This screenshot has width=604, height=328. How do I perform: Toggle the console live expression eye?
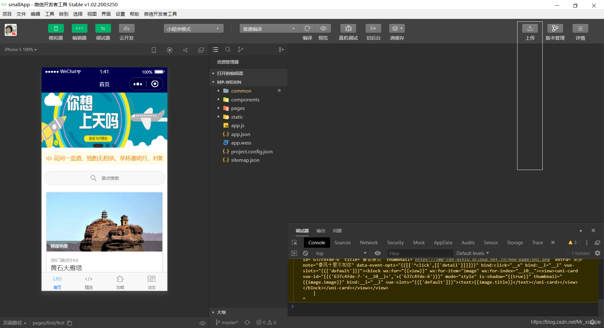(x=377, y=253)
